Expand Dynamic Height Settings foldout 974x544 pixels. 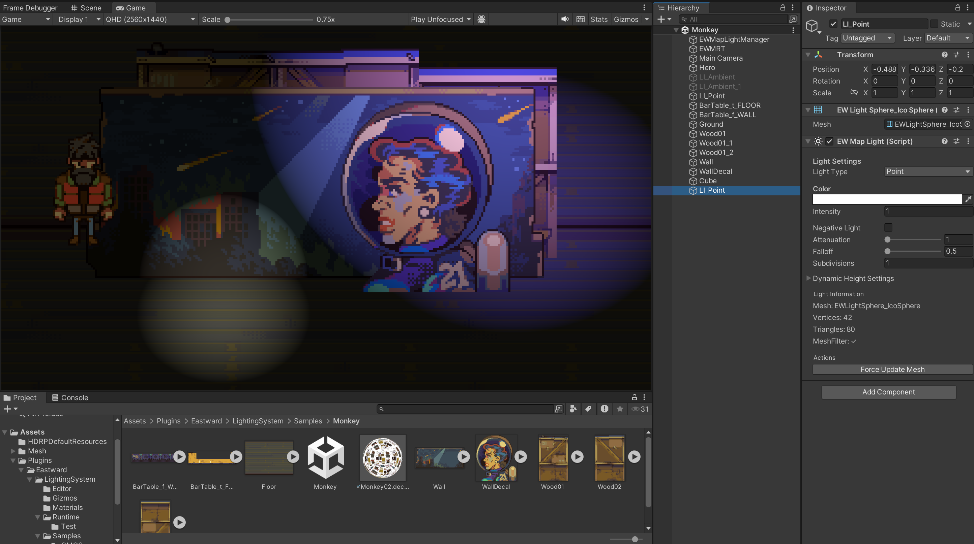[x=808, y=279]
